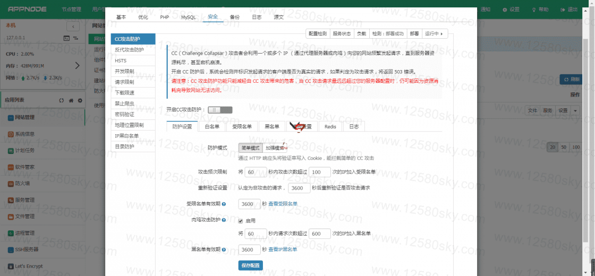The width and height of the screenshot is (595, 276).
Task: Open the 受限名单 sub-tab
Action: pos(242,127)
